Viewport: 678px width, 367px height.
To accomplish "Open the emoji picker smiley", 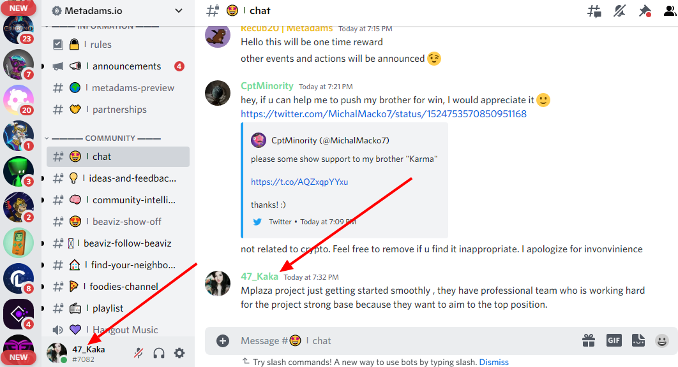I will point(661,341).
